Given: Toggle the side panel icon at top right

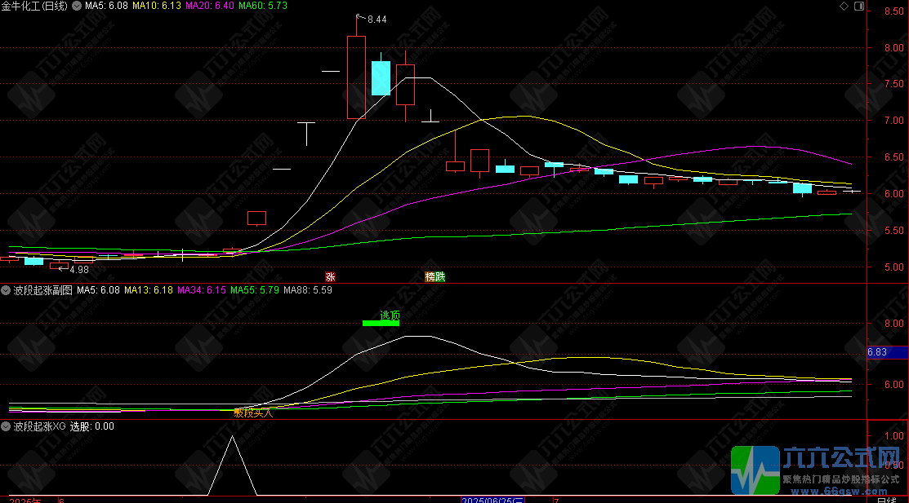Looking at the screenshot, I should 859,6.
